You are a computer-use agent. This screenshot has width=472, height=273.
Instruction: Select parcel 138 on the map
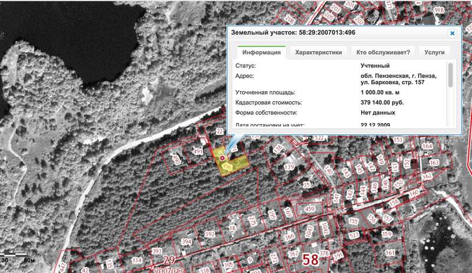point(278,149)
